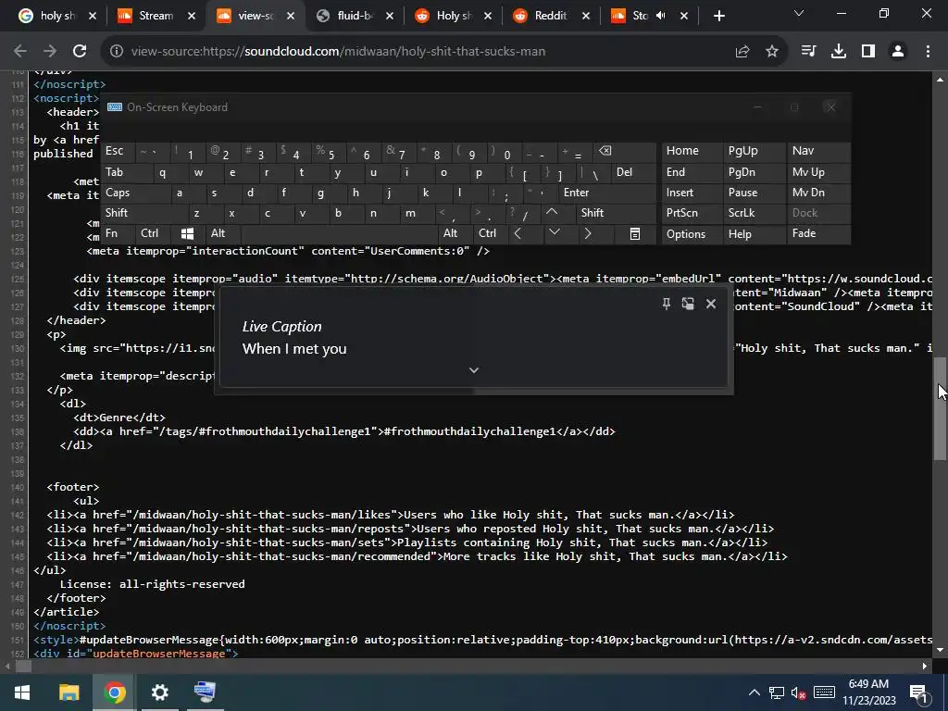Bookmark this page with the star icon
This screenshot has width=948, height=711.
[772, 52]
